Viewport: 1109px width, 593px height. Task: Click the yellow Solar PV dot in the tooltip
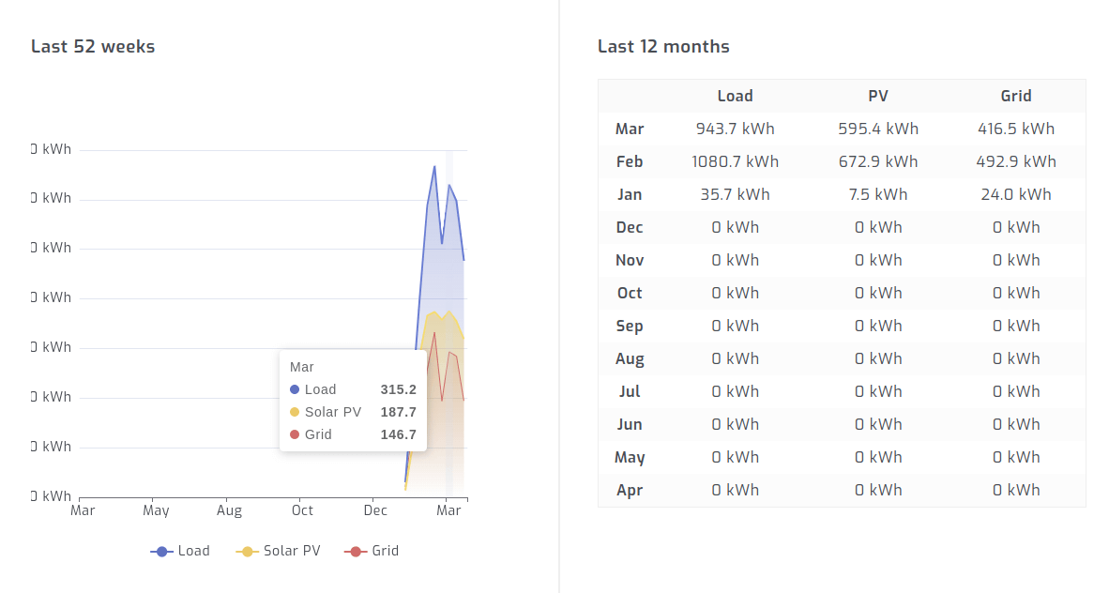coord(294,412)
